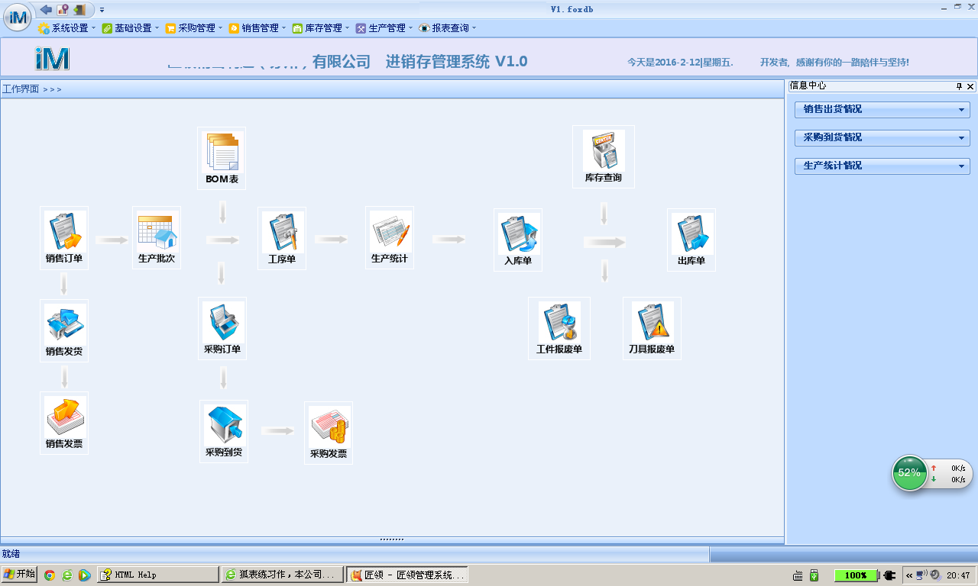Image resolution: width=978 pixels, height=586 pixels.
Task: Click the bottom panel splitter handle
Action: 392,539
